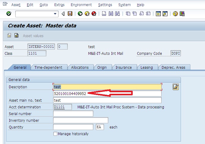Click the yellow Exit icon
205x144 pixels.
(x=87, y=14)
